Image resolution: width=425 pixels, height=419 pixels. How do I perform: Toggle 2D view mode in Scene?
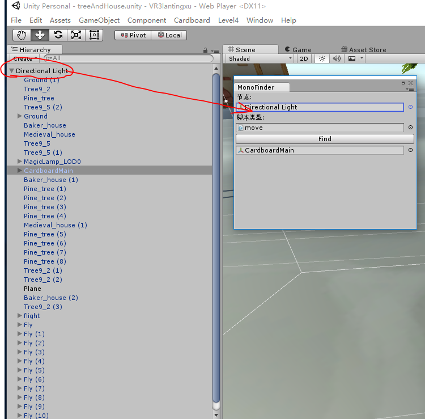304,58
